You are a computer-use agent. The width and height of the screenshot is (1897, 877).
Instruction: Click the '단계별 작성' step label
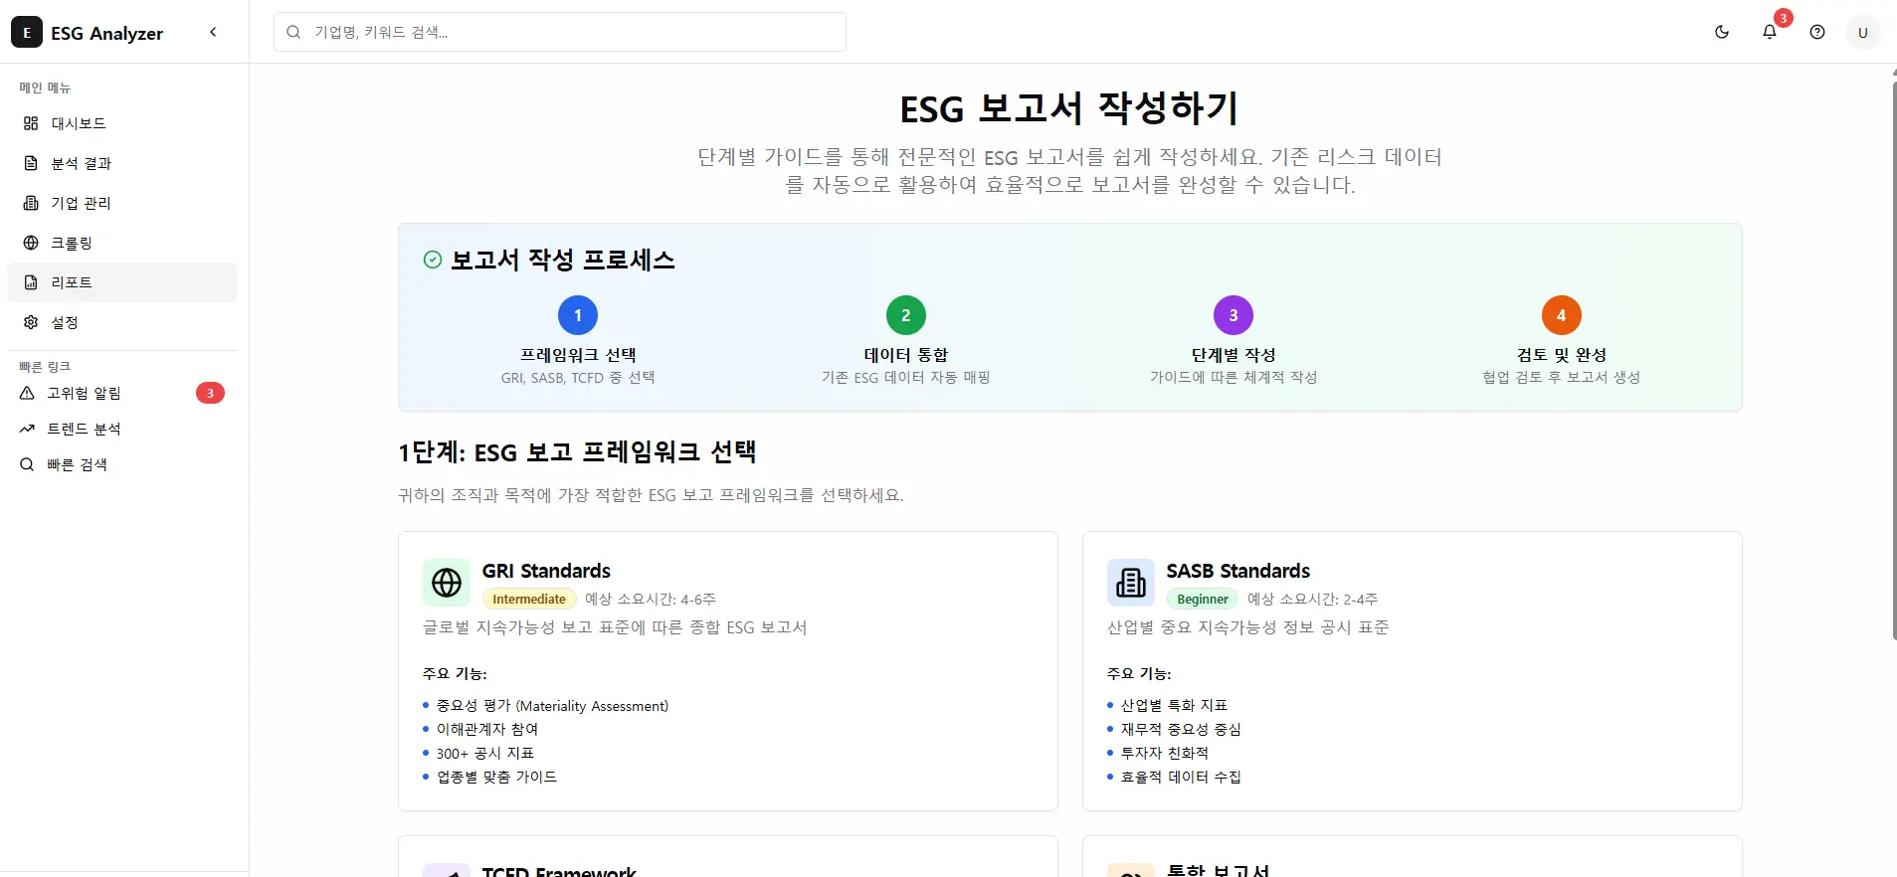pos(1233,355)
